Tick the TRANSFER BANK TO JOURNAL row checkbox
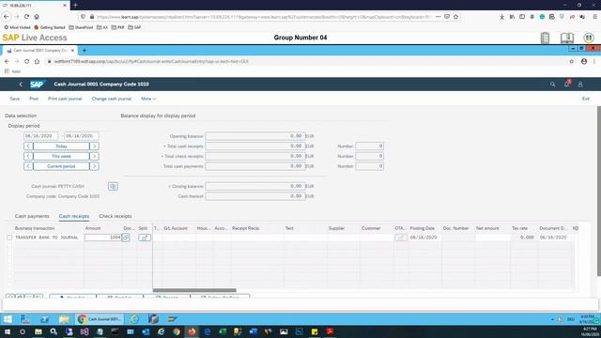This screenshot has width=601, height=338. point(9,238)
